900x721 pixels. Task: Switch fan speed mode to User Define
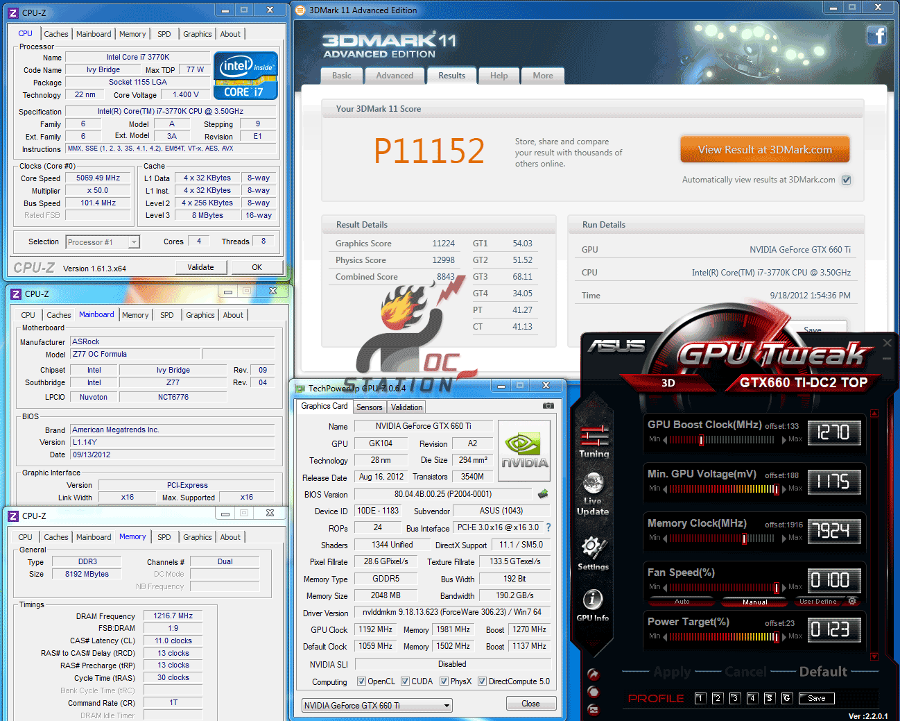tap(818, 602)
